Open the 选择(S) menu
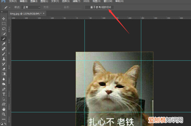Viewport: 191px width, 126px height. click(x=66, y=1)
